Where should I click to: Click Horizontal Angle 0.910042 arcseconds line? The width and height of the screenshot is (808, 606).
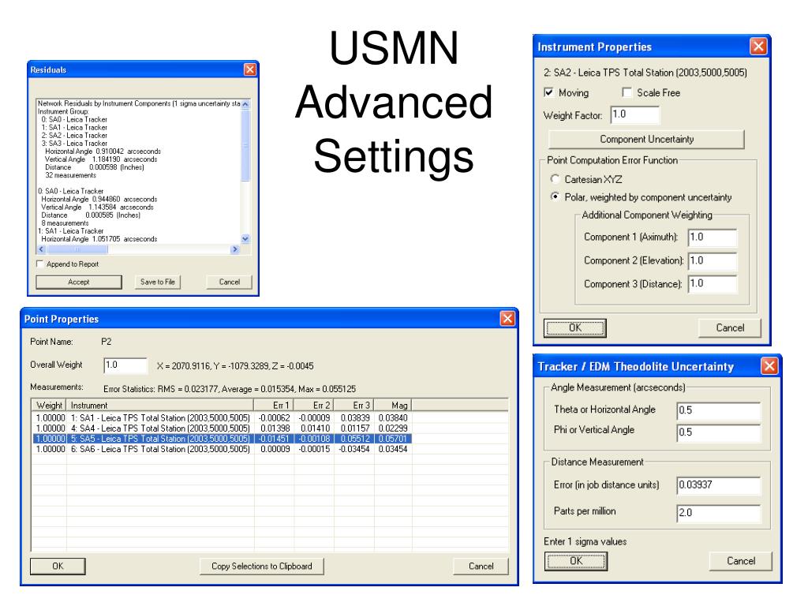click(x=103, y=151)
